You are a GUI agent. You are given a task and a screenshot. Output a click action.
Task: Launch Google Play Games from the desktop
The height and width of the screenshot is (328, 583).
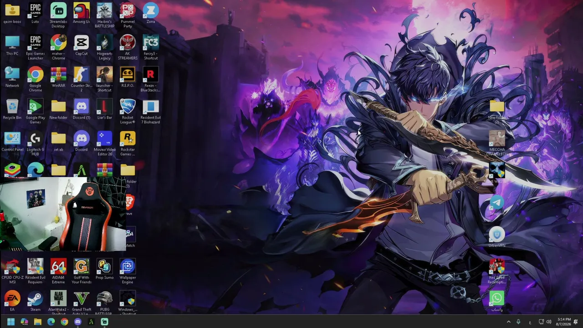point(35,112)
